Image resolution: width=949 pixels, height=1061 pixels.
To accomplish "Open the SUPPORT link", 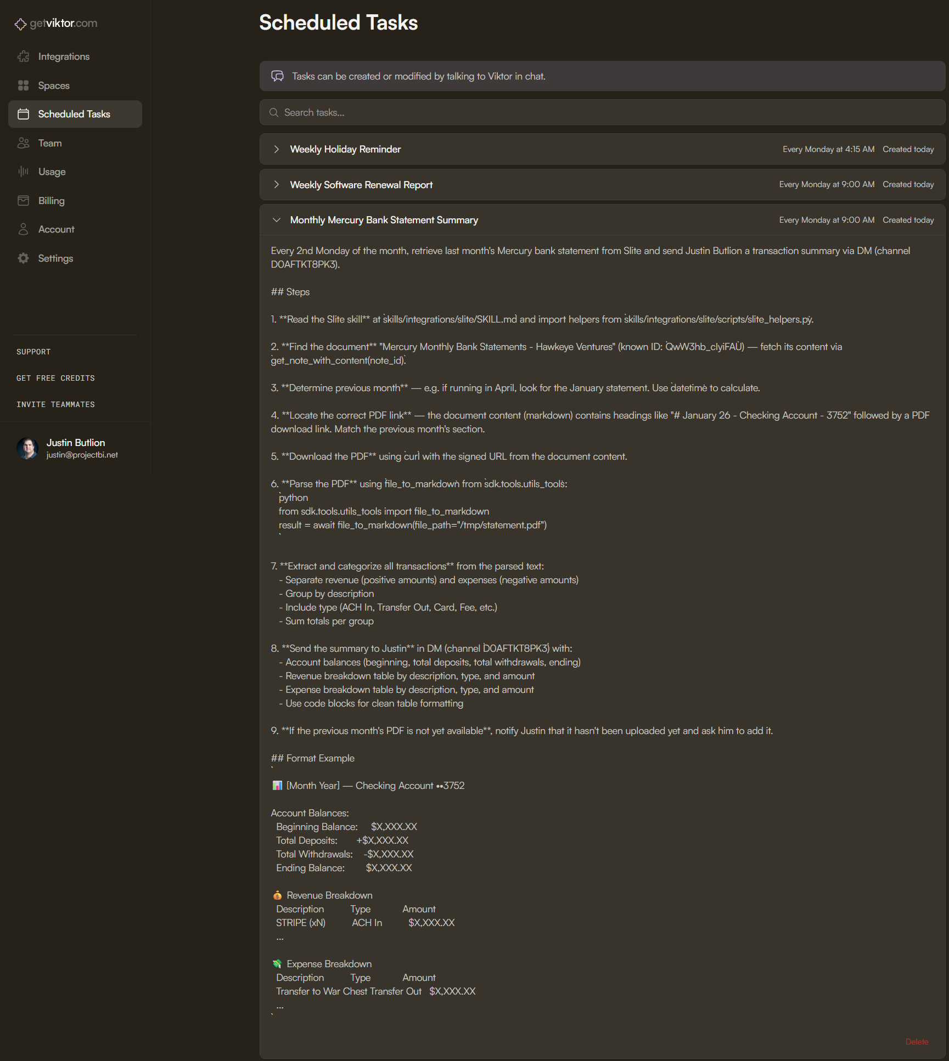I will [x=33, y=352].
